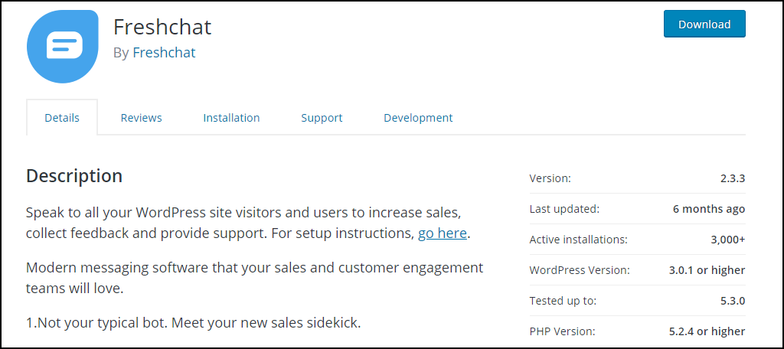Go to the Support tab

pos(322,118)
